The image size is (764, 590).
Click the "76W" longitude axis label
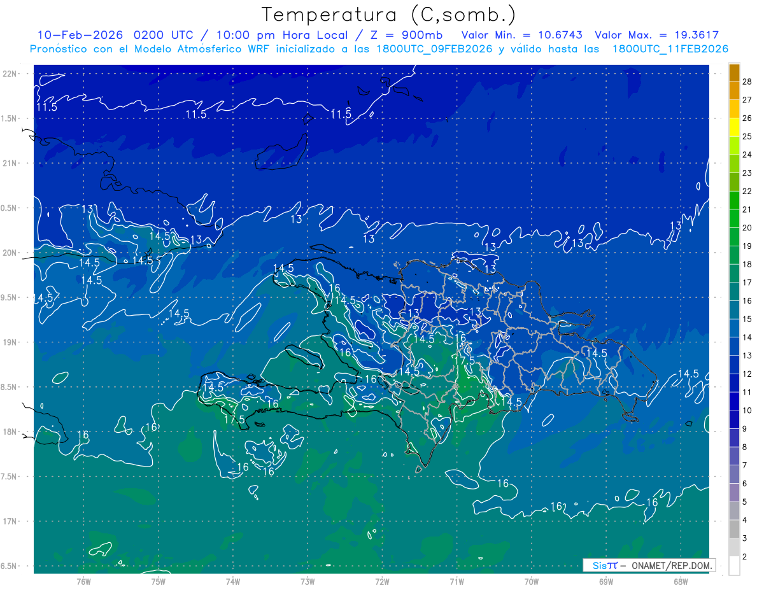[x=83, y=582]
